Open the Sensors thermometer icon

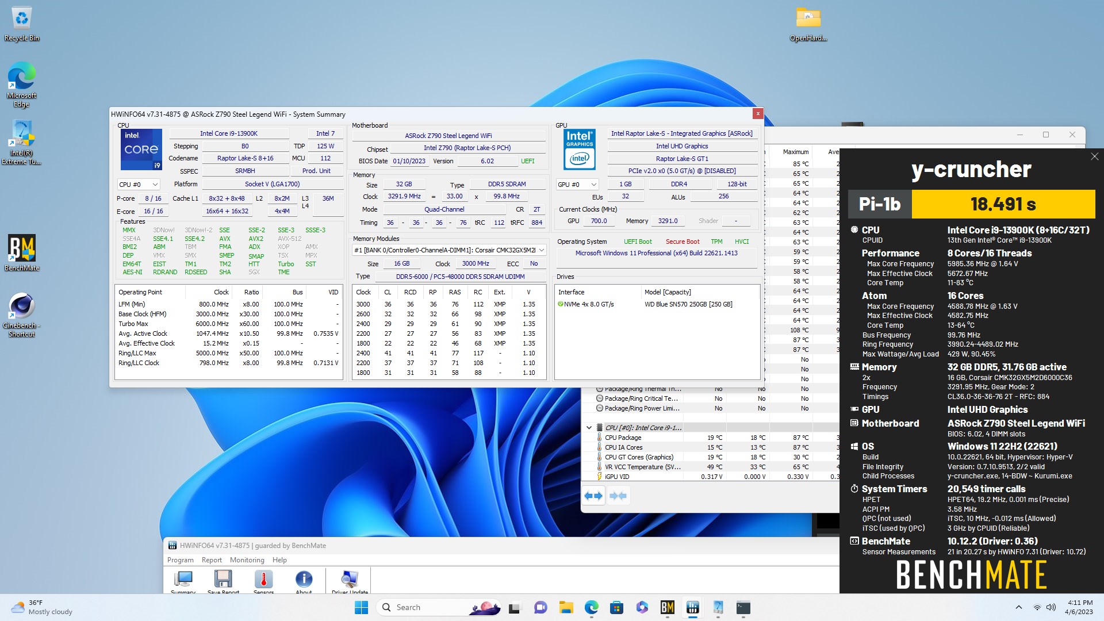pos(263,581)
